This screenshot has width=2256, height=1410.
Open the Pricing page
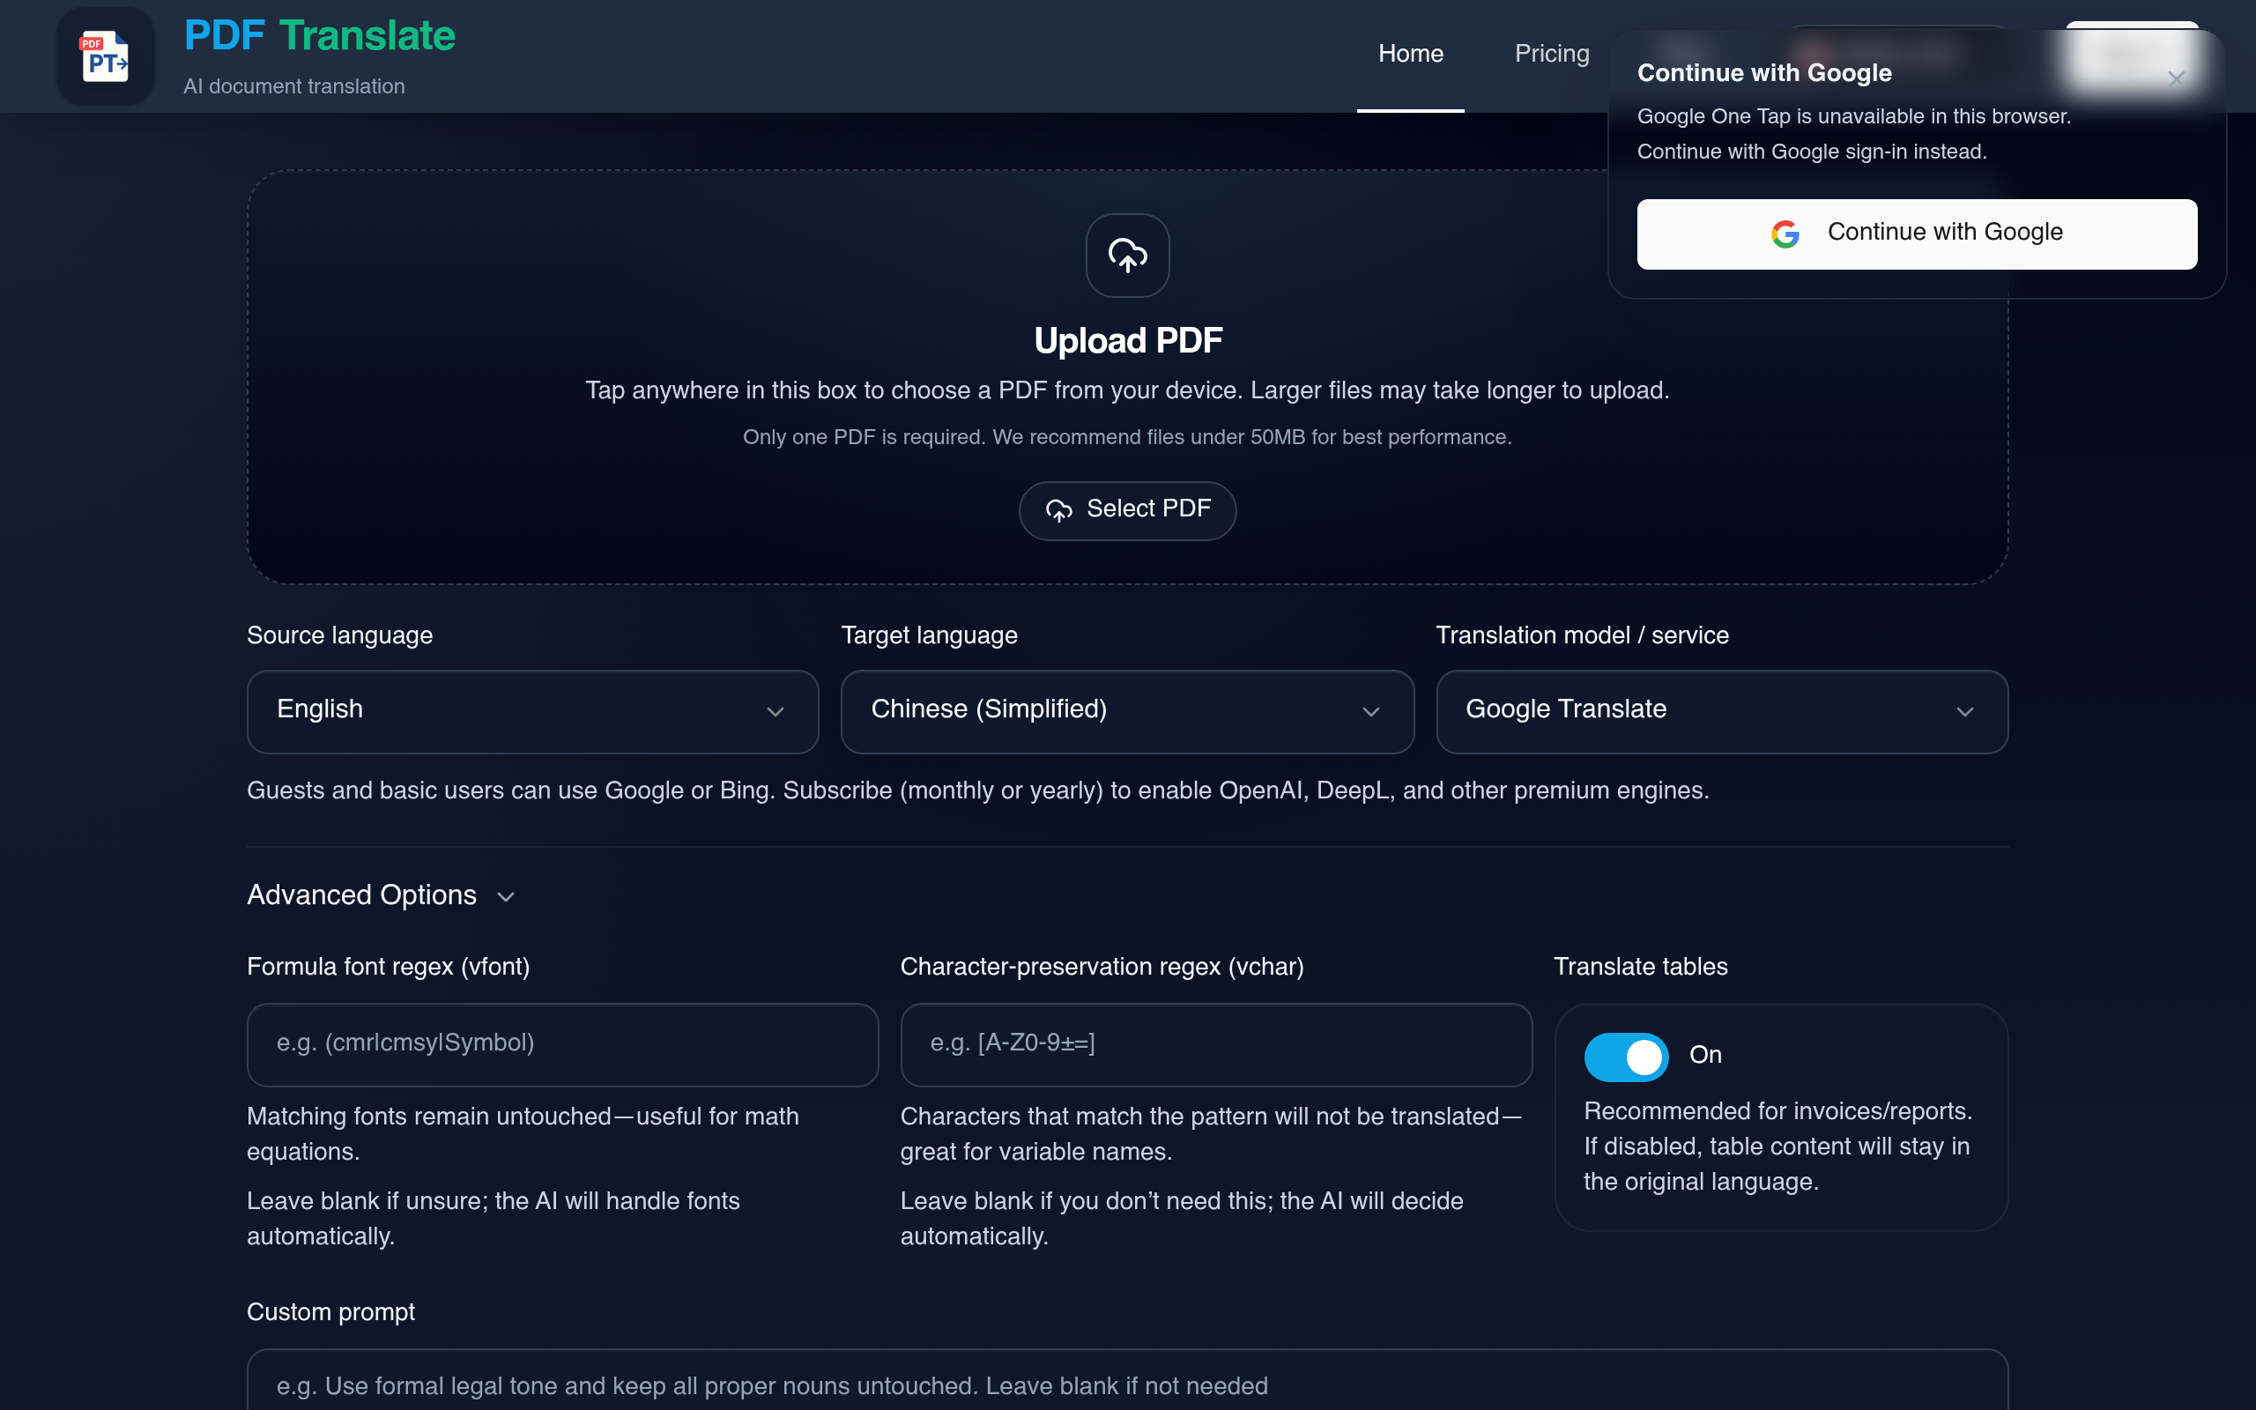click(1551, 54)
